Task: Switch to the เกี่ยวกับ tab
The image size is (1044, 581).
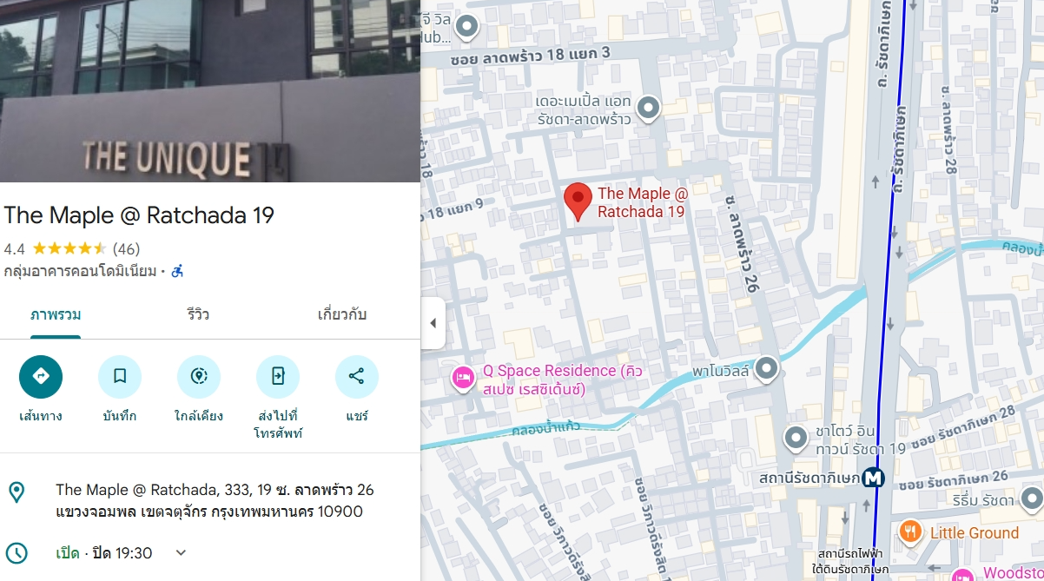Action: tap(342, 314)
